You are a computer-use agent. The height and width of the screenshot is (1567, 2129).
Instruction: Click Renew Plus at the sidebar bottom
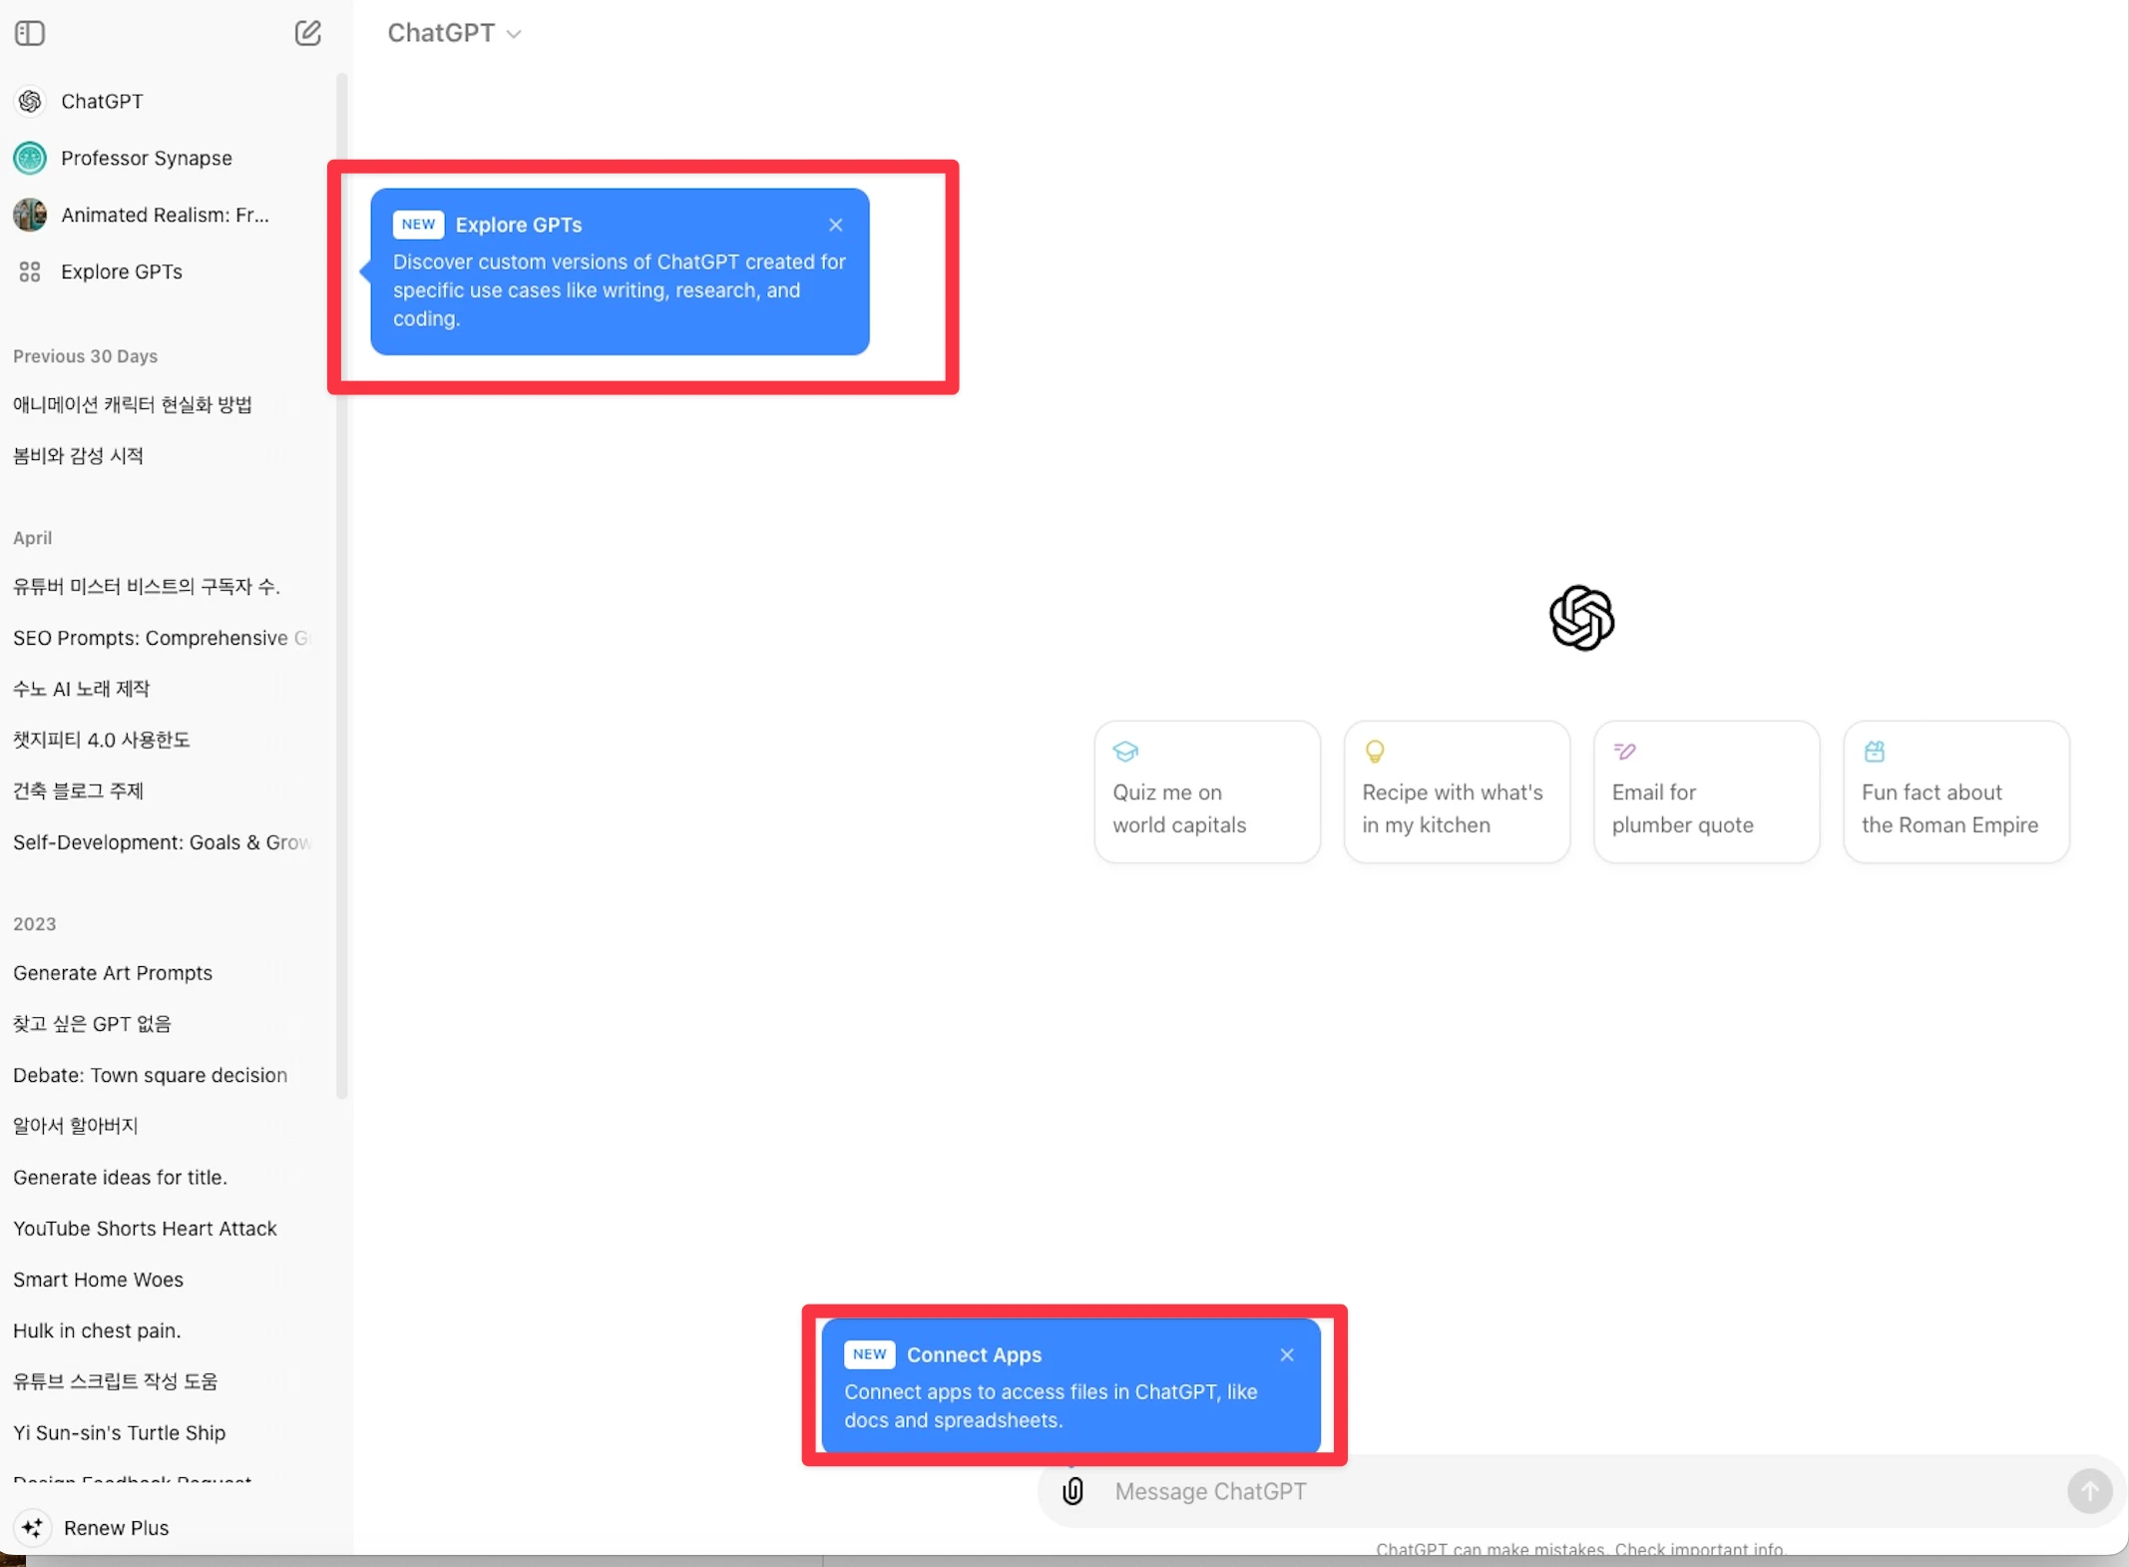pos(116,1528)
